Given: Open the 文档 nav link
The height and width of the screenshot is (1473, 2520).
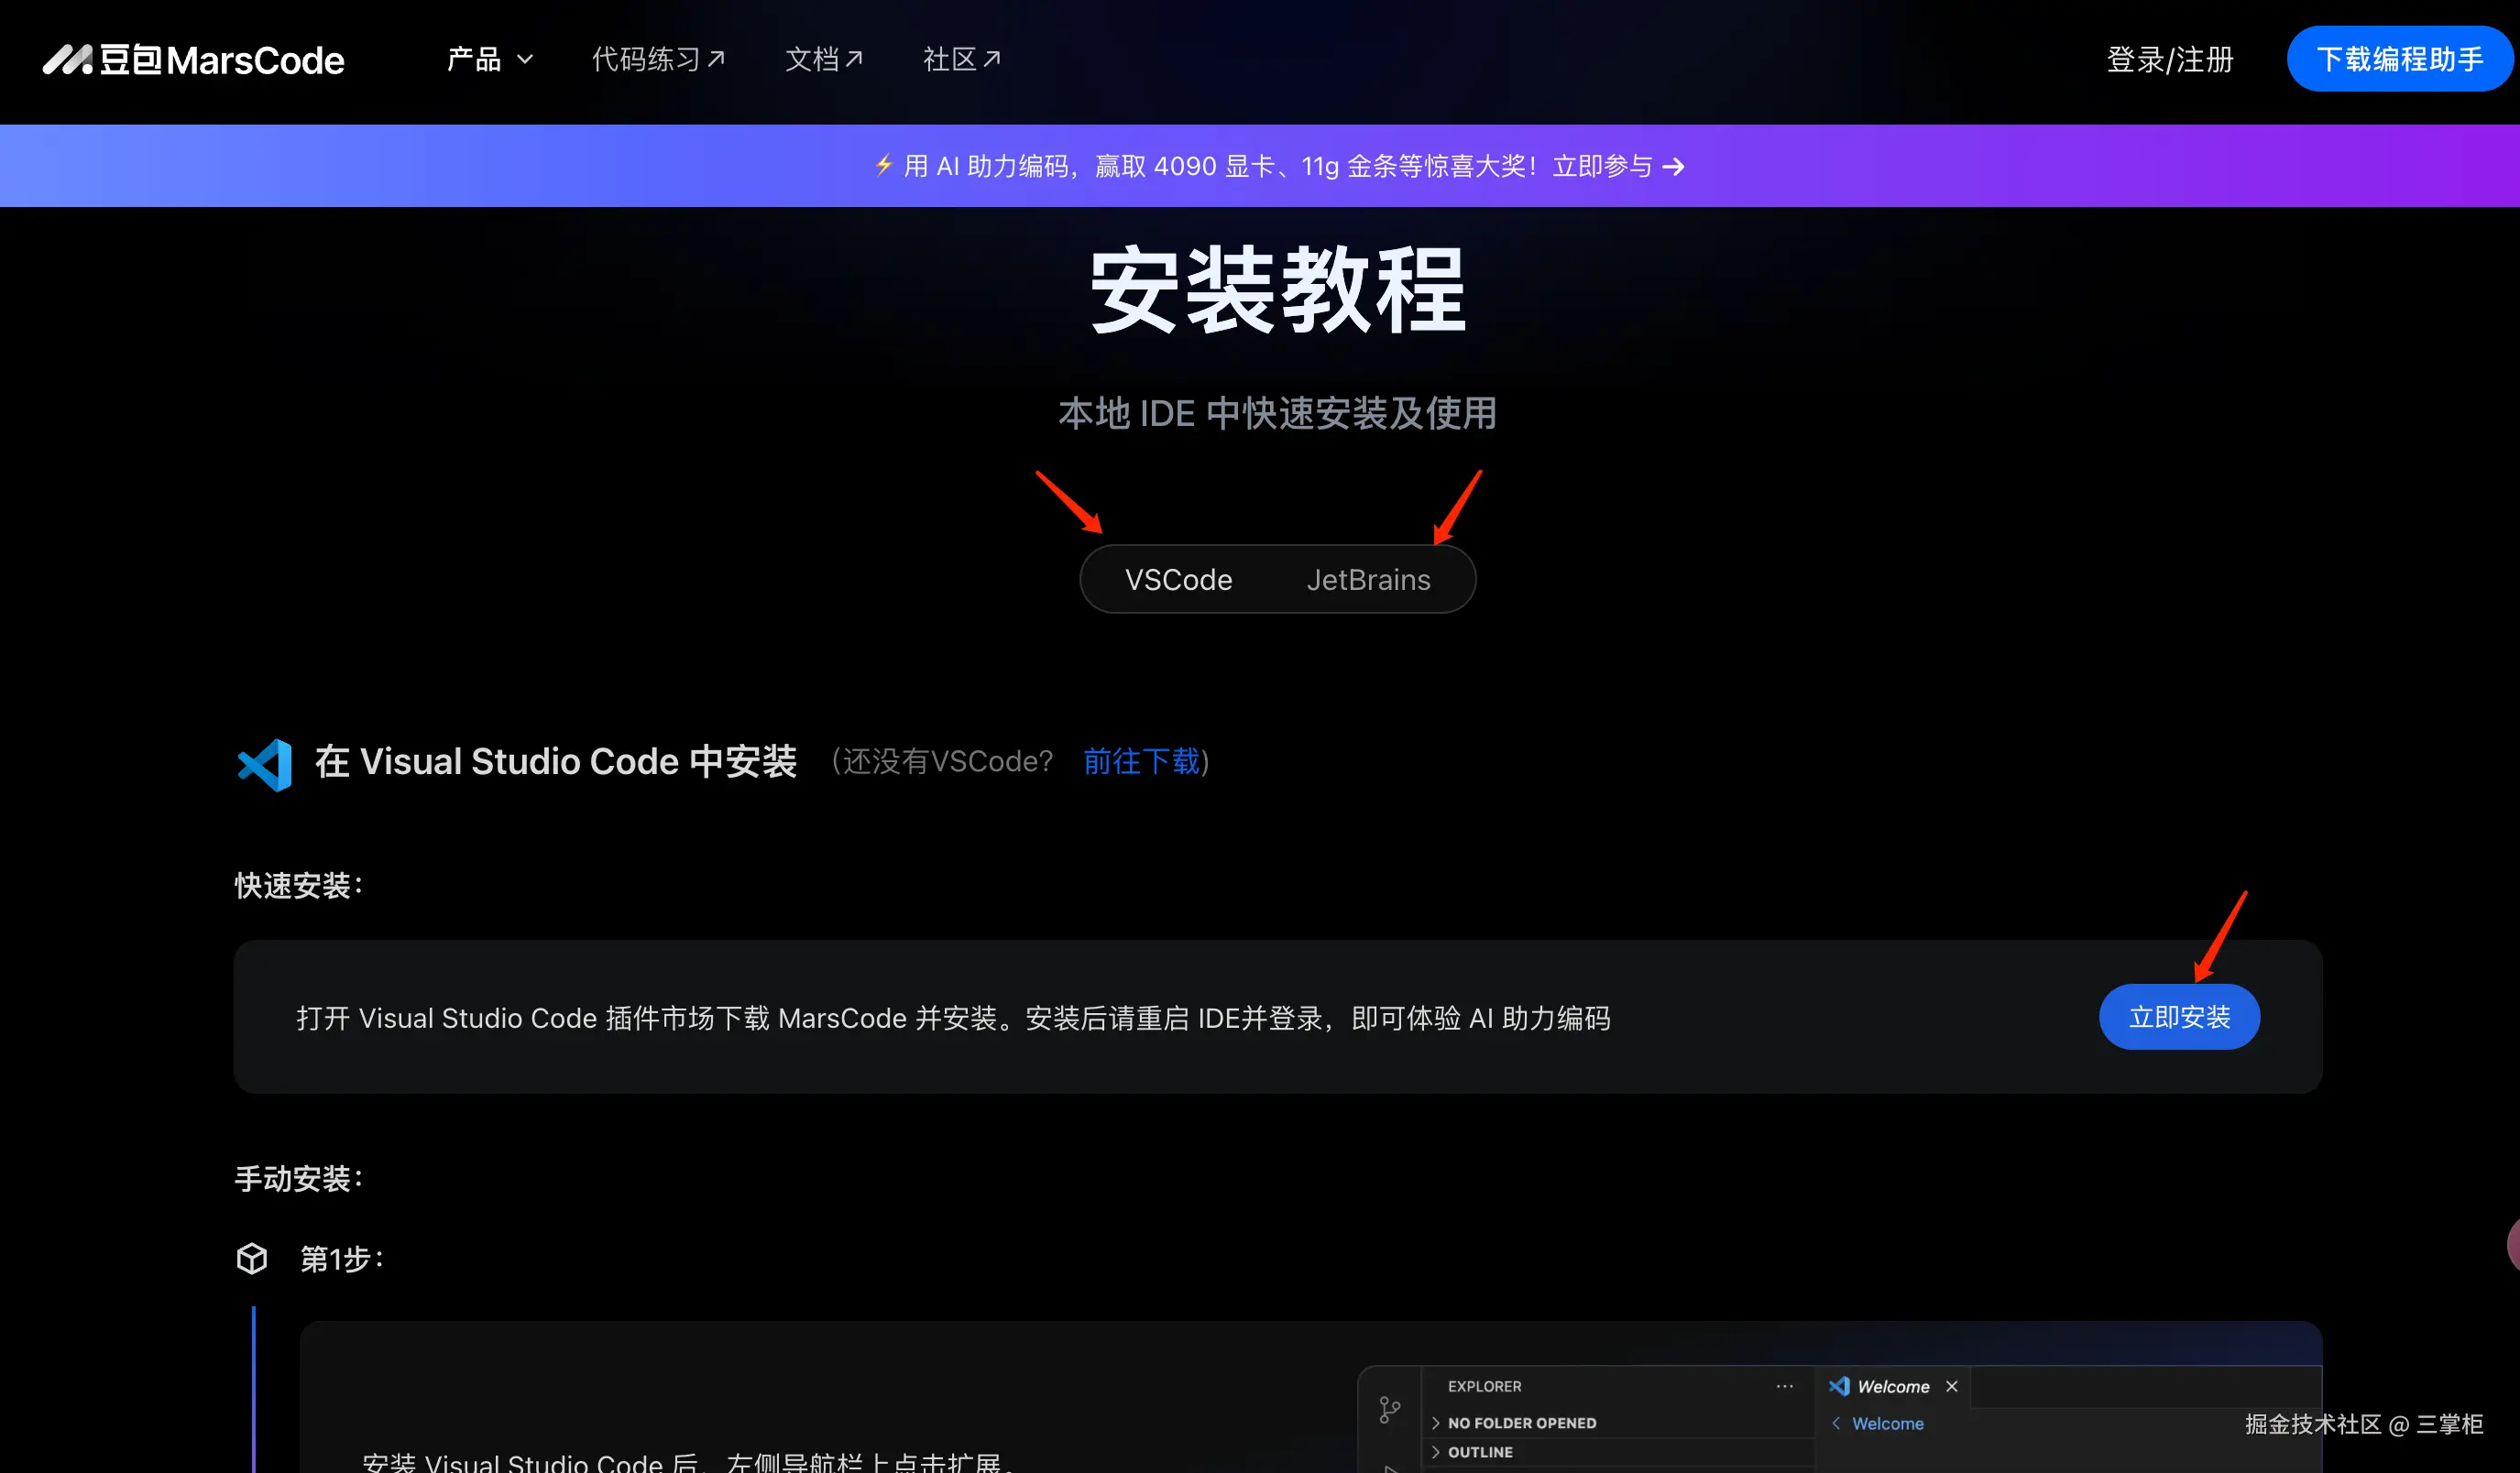Looking at the screenshot, I should point(823,60).
